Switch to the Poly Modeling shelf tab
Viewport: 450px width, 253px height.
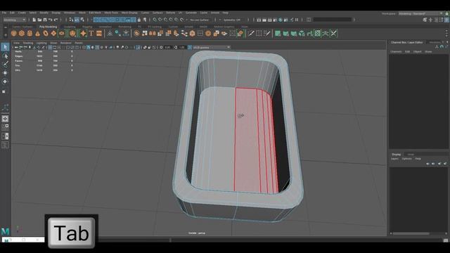click(49, 27)
